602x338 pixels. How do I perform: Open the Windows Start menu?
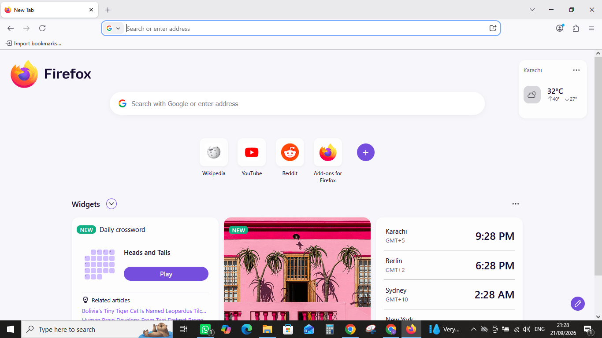11,329
